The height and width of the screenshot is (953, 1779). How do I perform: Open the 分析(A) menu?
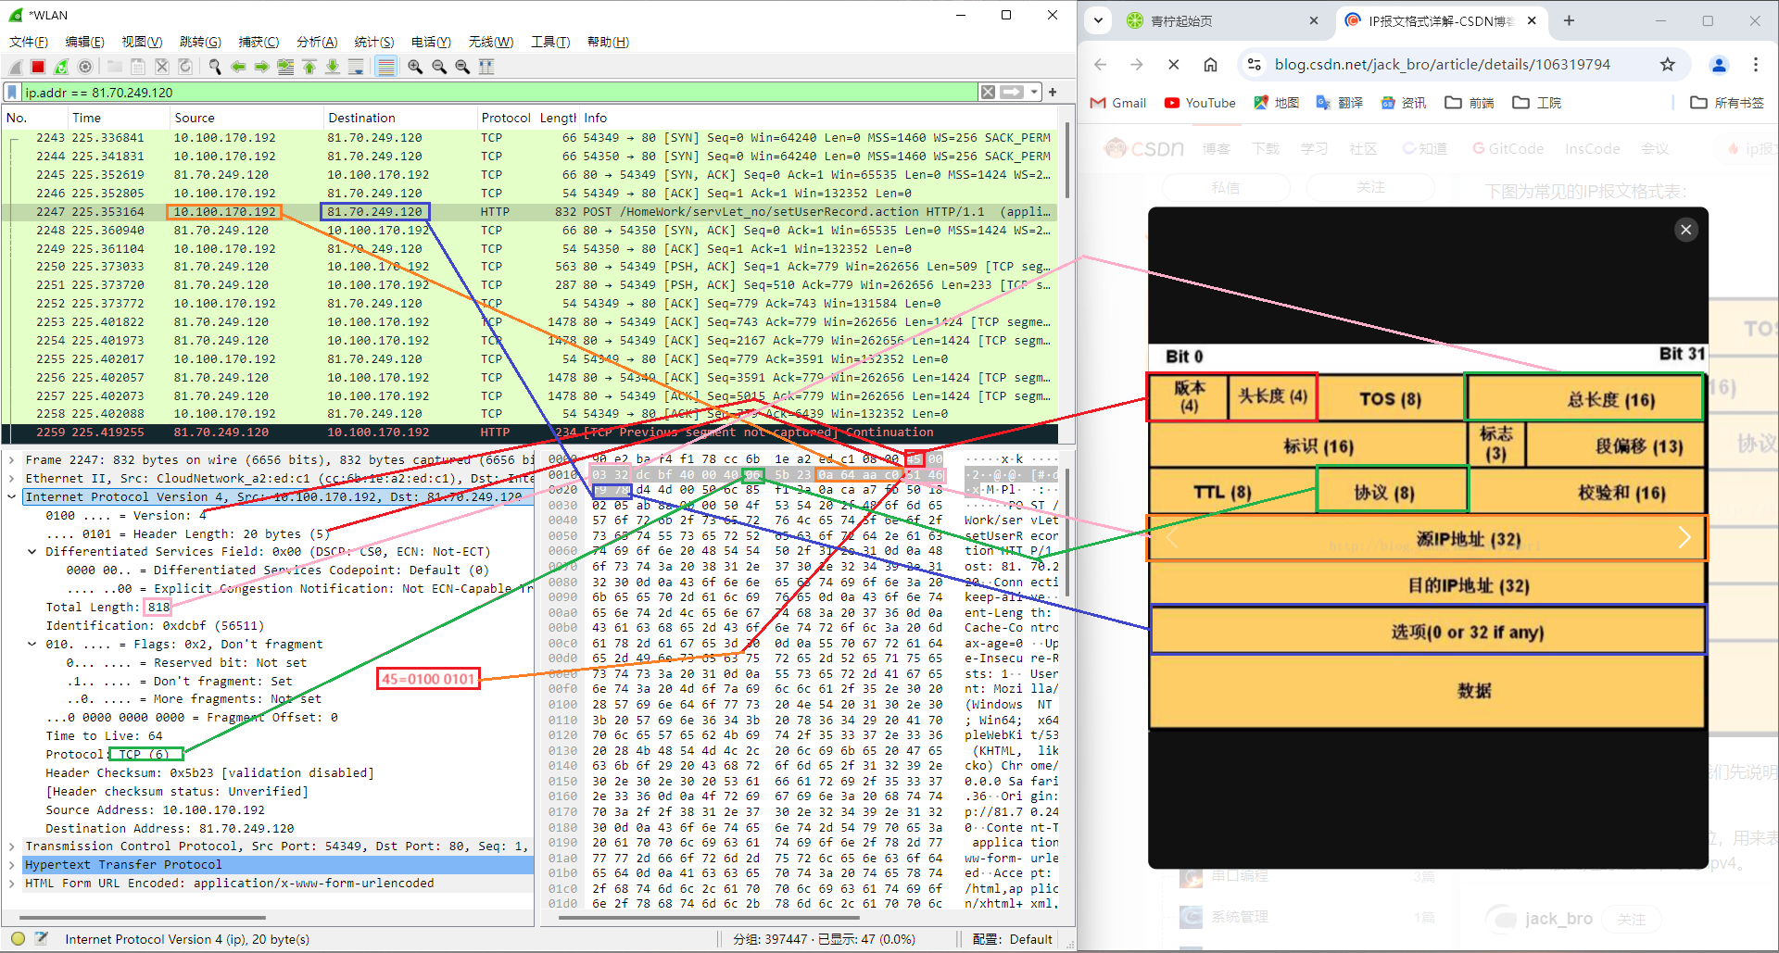click(x=317, y=42)
